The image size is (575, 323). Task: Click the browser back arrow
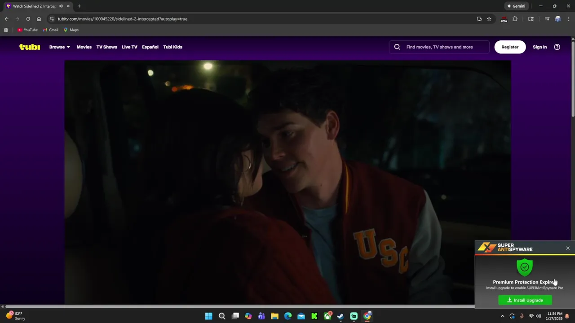pyautogui.click(x=6, y=19)
